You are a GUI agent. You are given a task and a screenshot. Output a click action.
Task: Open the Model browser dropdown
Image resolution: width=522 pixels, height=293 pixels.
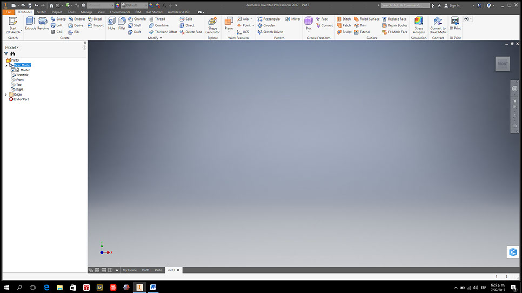click(x=12, y=47)
